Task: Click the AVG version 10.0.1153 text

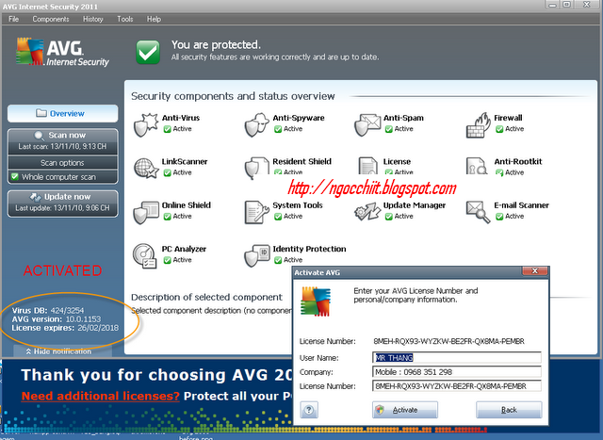Action: coord(57,319)
